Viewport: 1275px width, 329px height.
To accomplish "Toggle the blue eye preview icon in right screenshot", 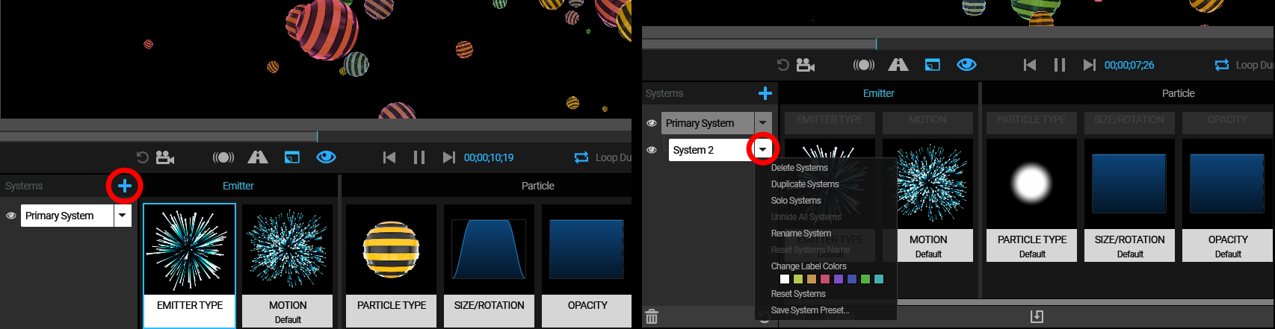I will click(x=967, y=65).
